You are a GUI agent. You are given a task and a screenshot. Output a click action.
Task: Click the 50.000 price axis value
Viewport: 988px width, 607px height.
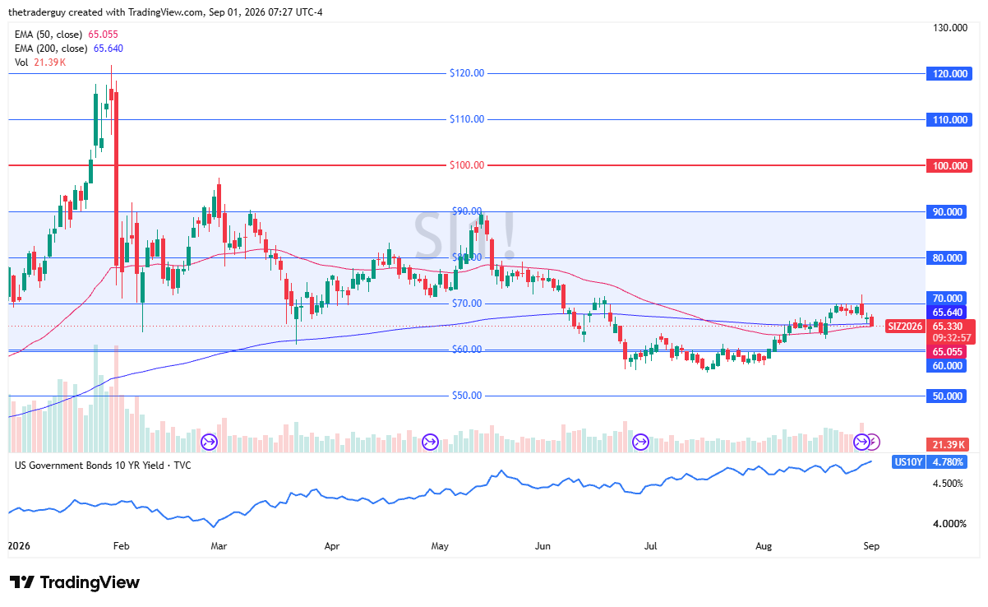[x=948, y=396]
